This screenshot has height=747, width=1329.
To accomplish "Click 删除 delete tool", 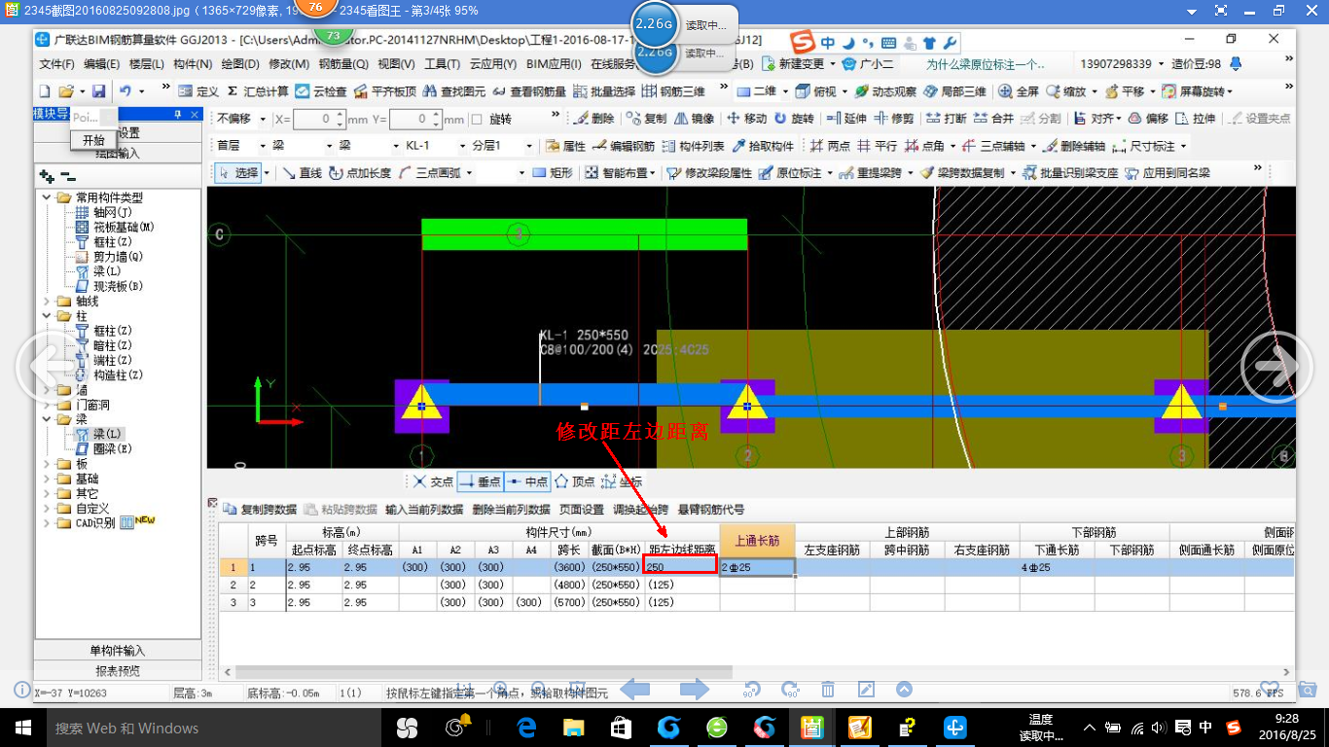I will click(x=594, y=119).
